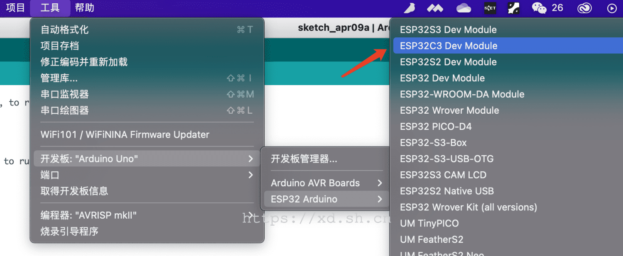
Task: Select ESP32S2 Dev Module board
Action: coord(508,62)
